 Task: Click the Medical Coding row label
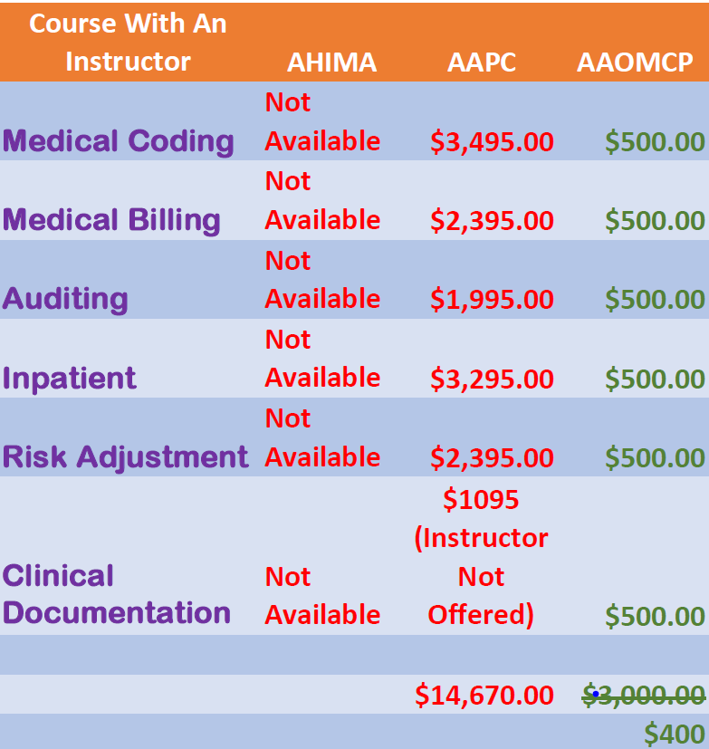tap(119, 141)
